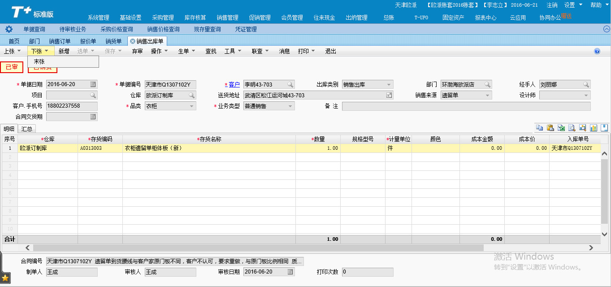611x287 pixels.
Task: Open the 待审核业务 shortcut
Action: [73, 29]
